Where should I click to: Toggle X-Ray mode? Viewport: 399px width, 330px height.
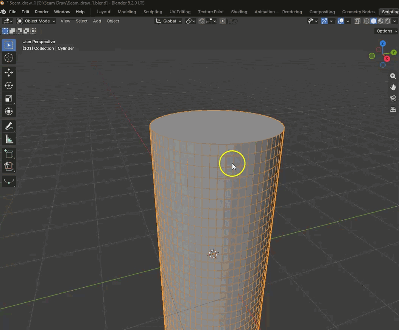(x=357, y=21)
